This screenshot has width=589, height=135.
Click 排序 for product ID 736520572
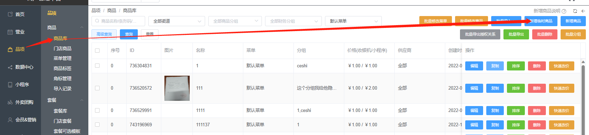click(x=516, y=88)
